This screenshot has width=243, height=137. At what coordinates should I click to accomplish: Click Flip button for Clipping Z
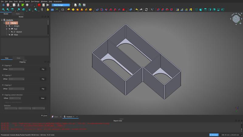coord(43,89)
